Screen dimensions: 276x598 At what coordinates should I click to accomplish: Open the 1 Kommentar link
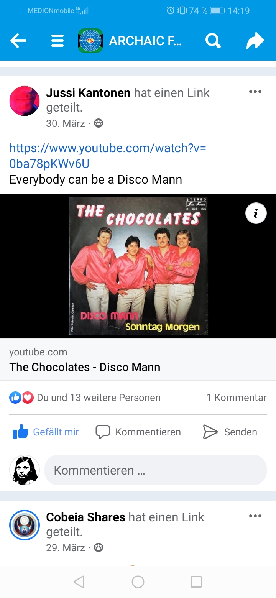(237, 398)
